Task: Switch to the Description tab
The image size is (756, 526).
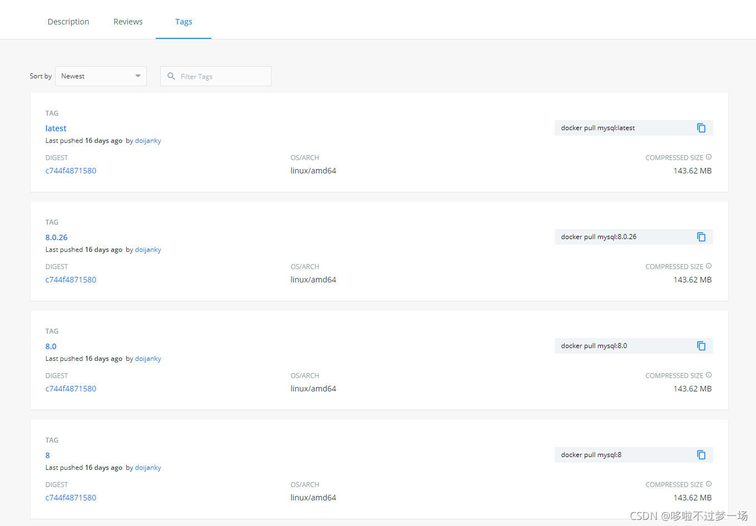Action: (x=68, y=22)
